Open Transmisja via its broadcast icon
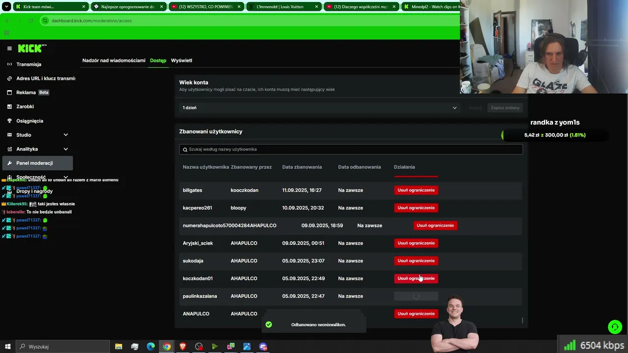The width and height of the screenshot is (628, 353). coord(9,64)
